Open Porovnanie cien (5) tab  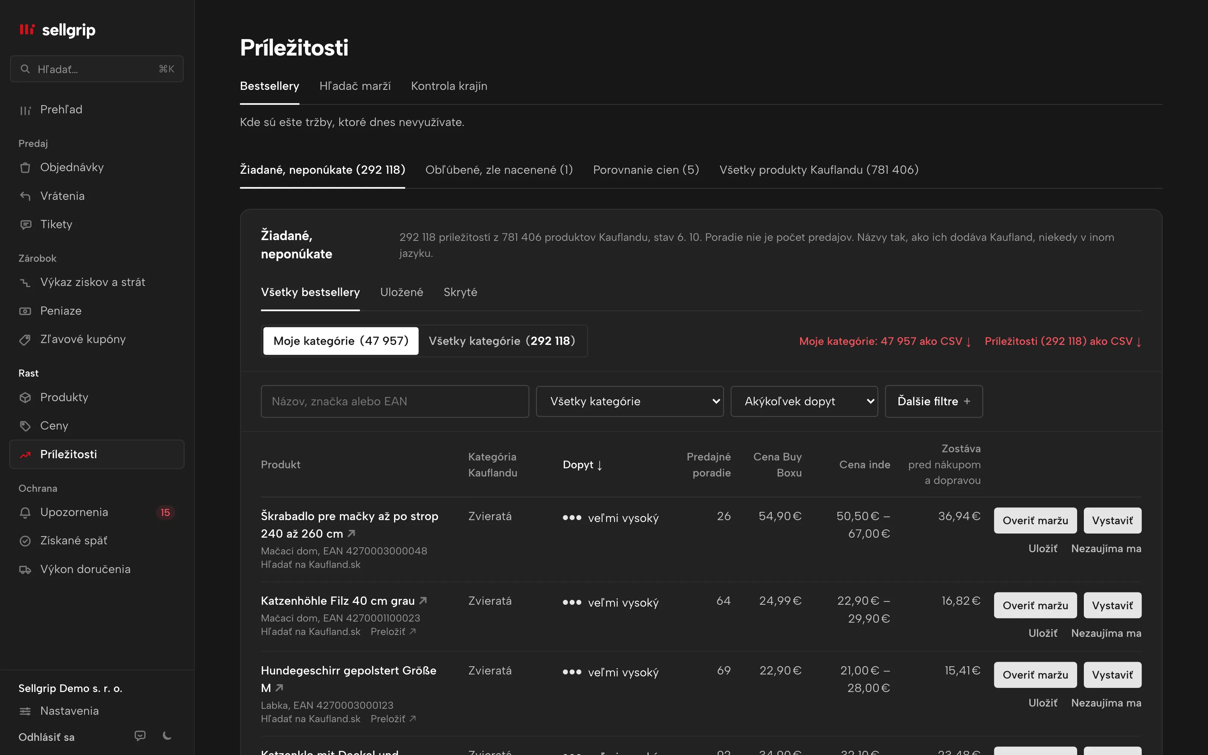[646, 170]
